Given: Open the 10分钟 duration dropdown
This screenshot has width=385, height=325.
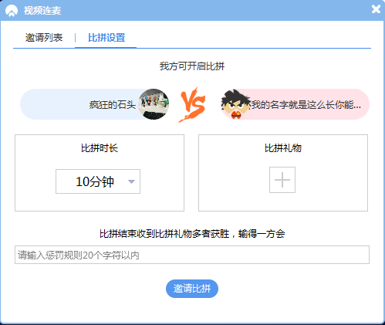Looking at the screenshot, I should click(98, 181).
